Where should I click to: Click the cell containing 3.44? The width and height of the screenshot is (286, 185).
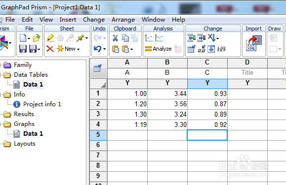coord(167,93)
